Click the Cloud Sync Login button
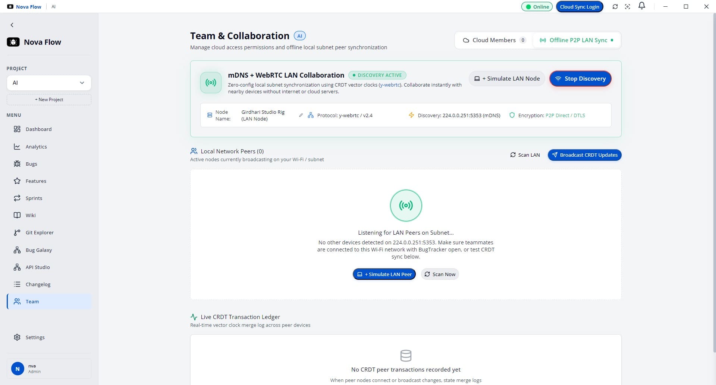 (x=580, y=7)
